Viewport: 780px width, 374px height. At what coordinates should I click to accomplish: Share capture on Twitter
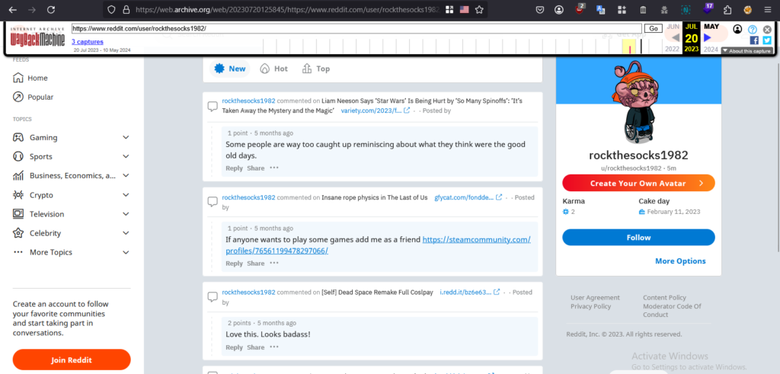pyautogui.click(x=766, y=40)
